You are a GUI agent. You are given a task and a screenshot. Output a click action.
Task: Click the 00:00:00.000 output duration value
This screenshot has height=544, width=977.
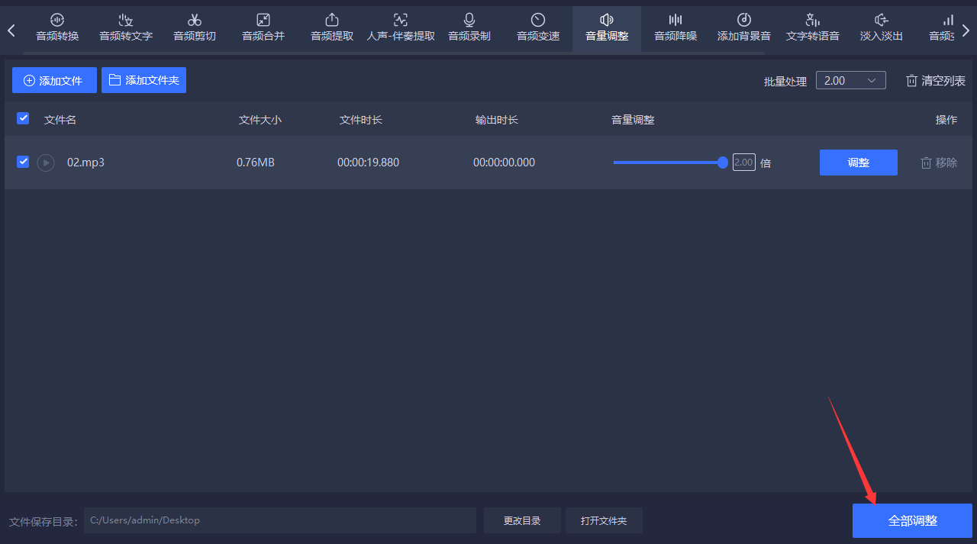click(504, 163)
